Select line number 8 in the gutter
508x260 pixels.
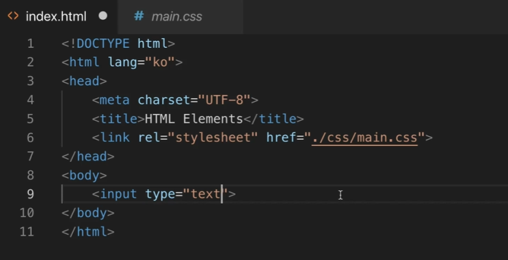click(x=31, y=175)
